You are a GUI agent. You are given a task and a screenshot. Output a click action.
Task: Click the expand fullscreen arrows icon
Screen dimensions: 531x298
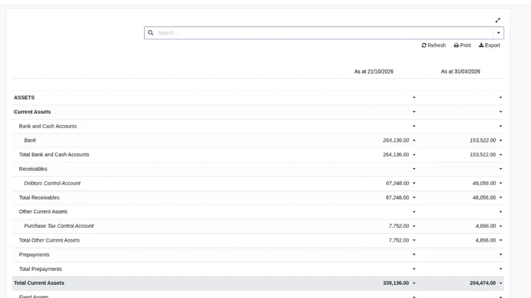coord(497,21)
